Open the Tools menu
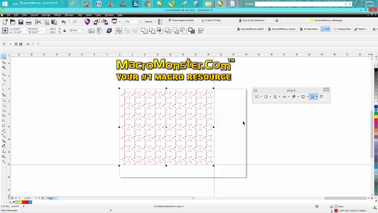 tap(98, 15)
